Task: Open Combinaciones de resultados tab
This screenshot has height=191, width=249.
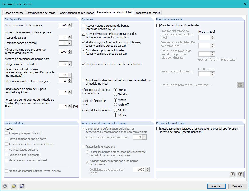Action: tap(76, 13)
